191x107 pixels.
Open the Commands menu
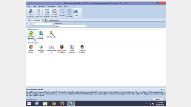51,6
